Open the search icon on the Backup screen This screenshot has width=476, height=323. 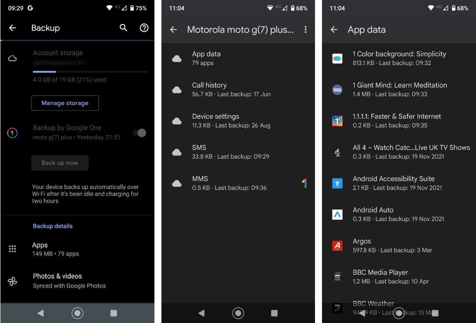click(123, 28)
